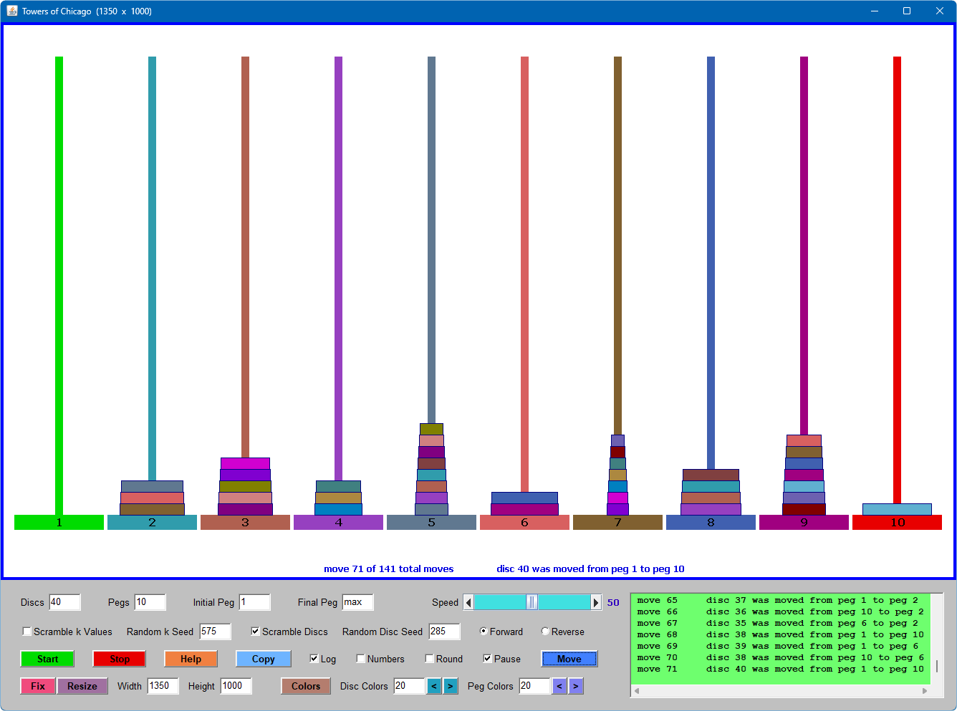This screenshot has width=957, height=711.
Task: Enable the Round checkbox
Action: tap(430, 659)
